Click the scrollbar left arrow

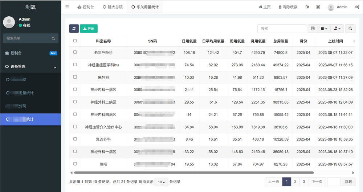pyautogui.click(x=71, y=172)
